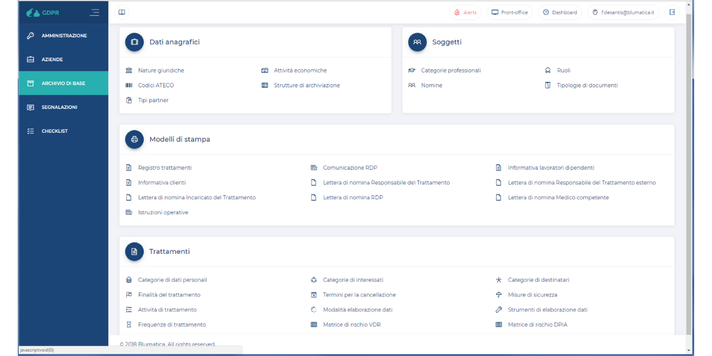The image size is (712, 356).
Task: Open the Dashboard button
Action: coord(560,12)
